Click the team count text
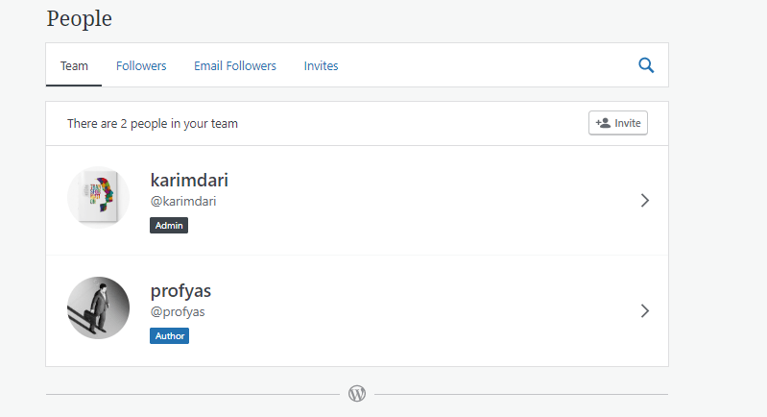Image resolution: width=767 pixels, height=417 pixels. click(x=153, y=124)
